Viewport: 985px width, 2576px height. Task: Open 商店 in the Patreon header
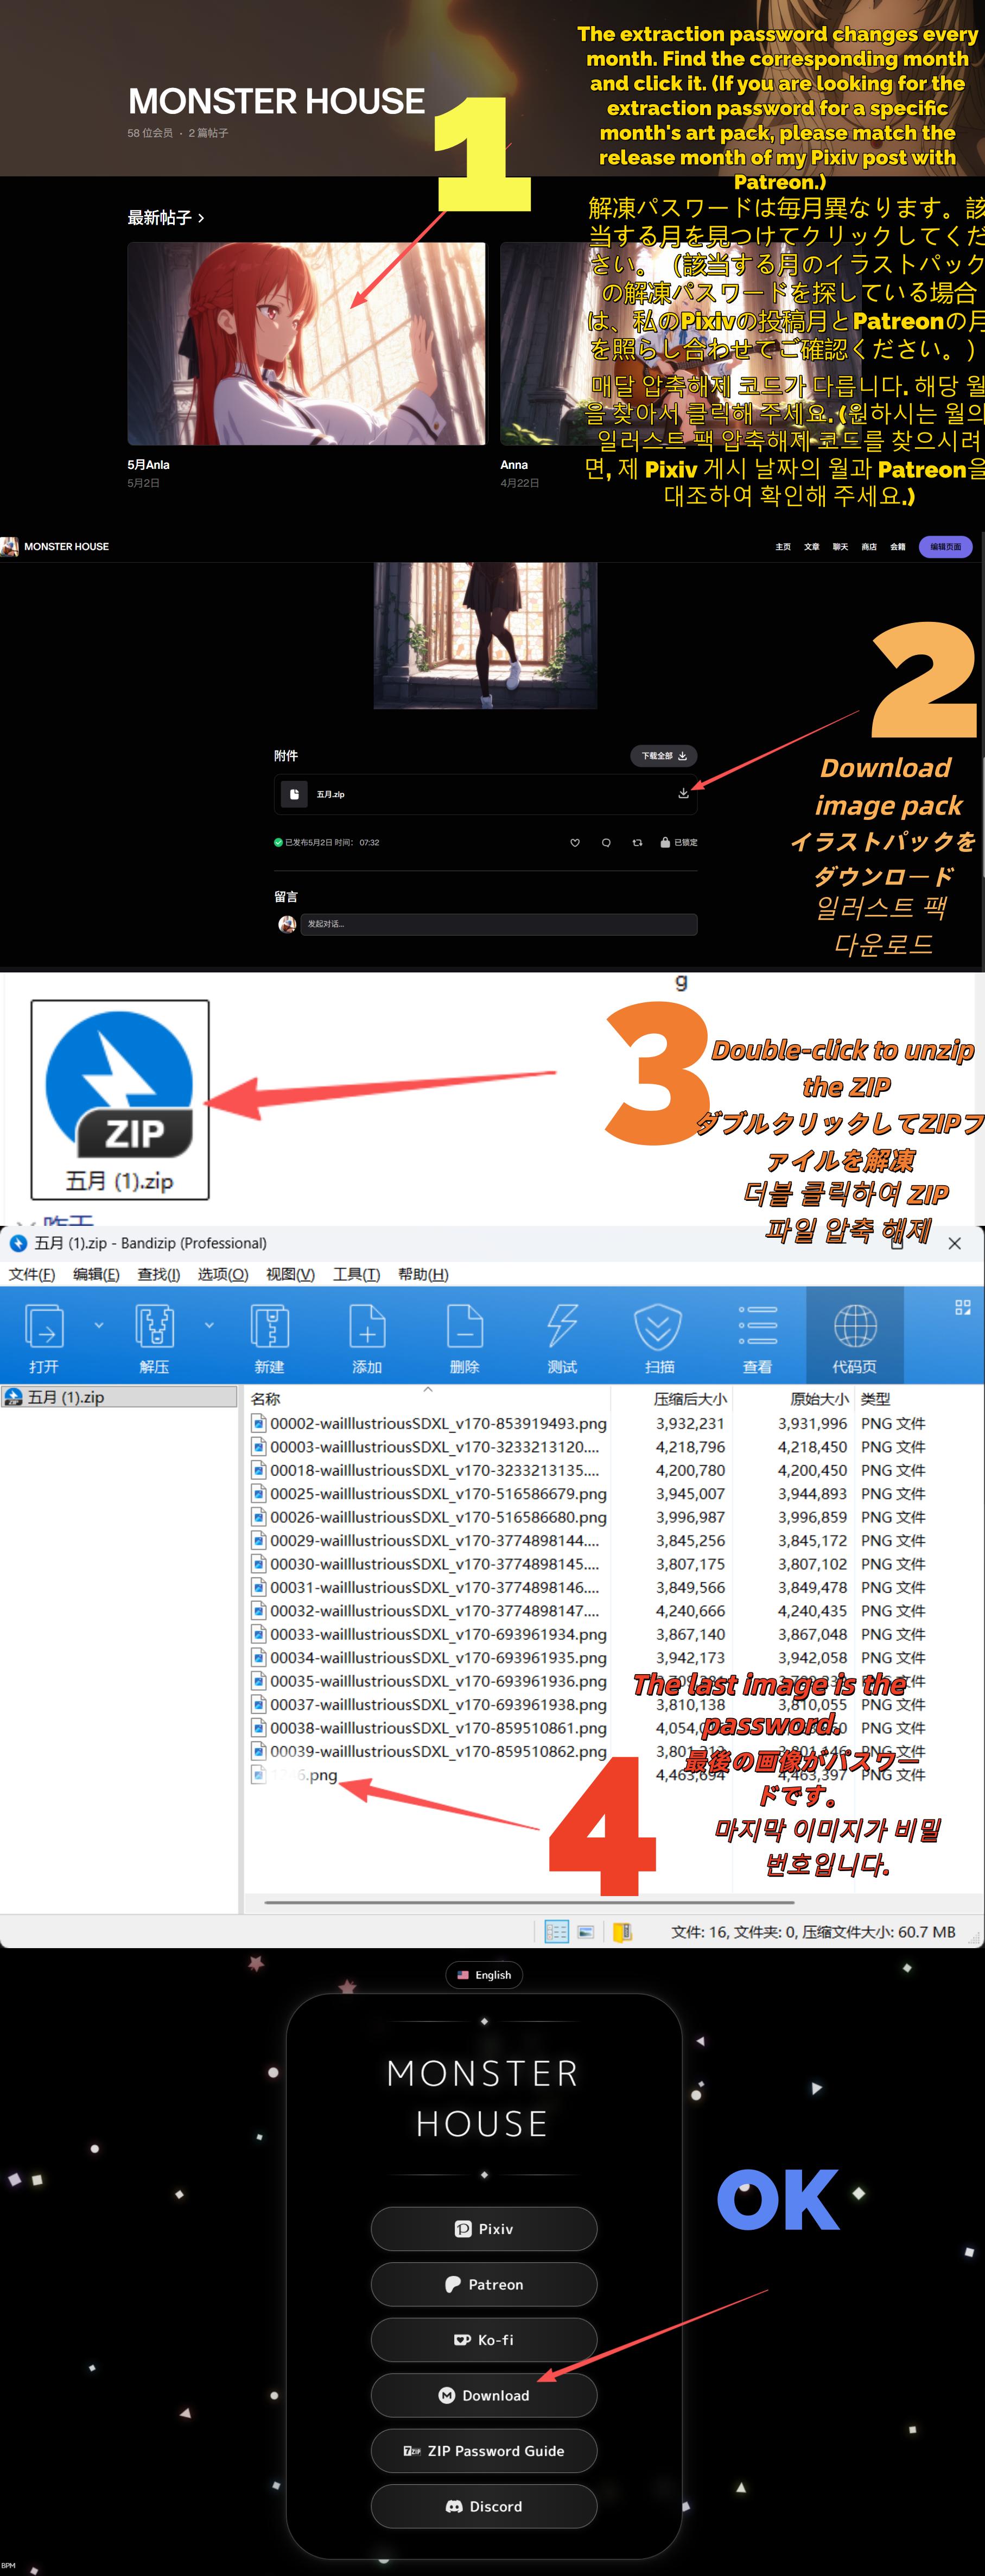point(869,547)
